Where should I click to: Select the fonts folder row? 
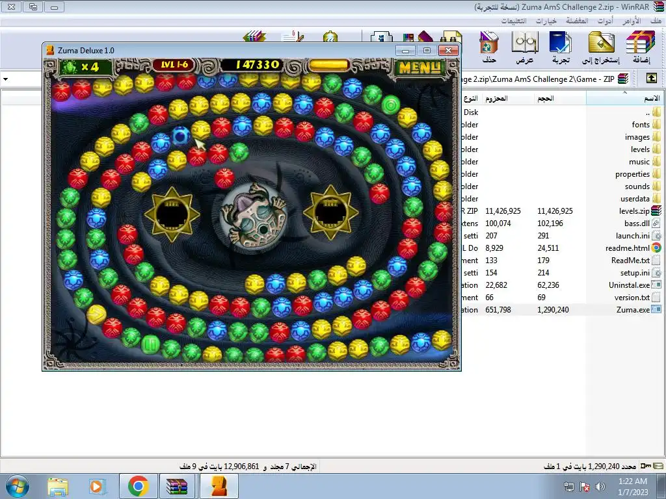click(x=563, y=124)
